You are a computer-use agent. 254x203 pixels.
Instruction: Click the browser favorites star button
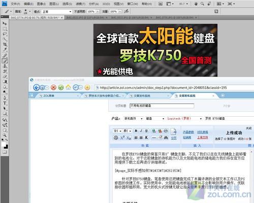(87, 87)
